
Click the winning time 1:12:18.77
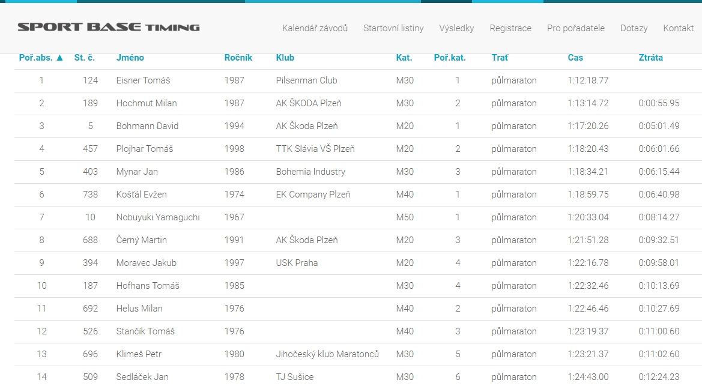(x=589, y=80)
